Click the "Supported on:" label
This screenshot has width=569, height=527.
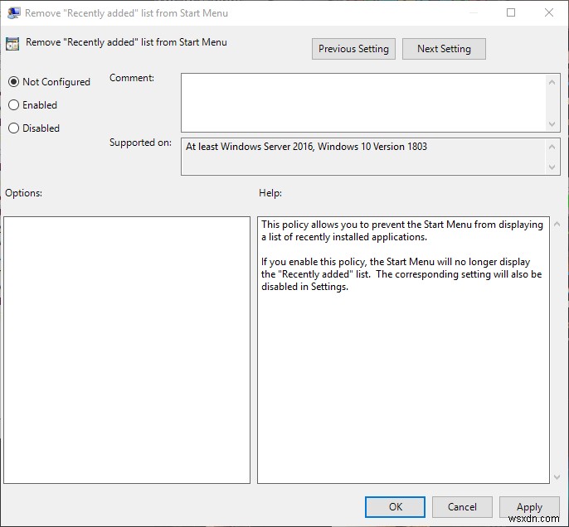tap(140, 143)
